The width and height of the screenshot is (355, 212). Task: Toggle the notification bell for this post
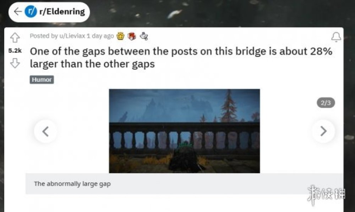coord(336,37)
